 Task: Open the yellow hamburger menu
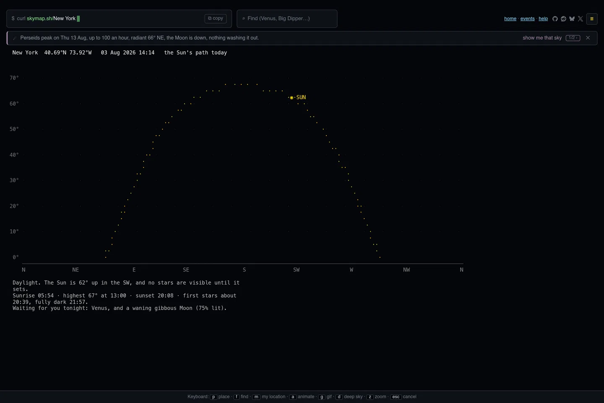point(592,19)
